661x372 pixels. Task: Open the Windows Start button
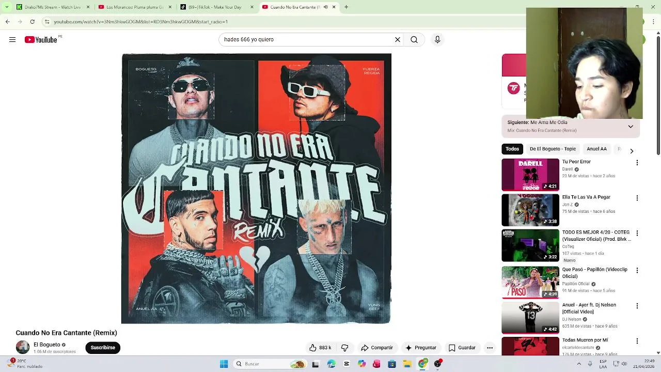click(224, 364)
